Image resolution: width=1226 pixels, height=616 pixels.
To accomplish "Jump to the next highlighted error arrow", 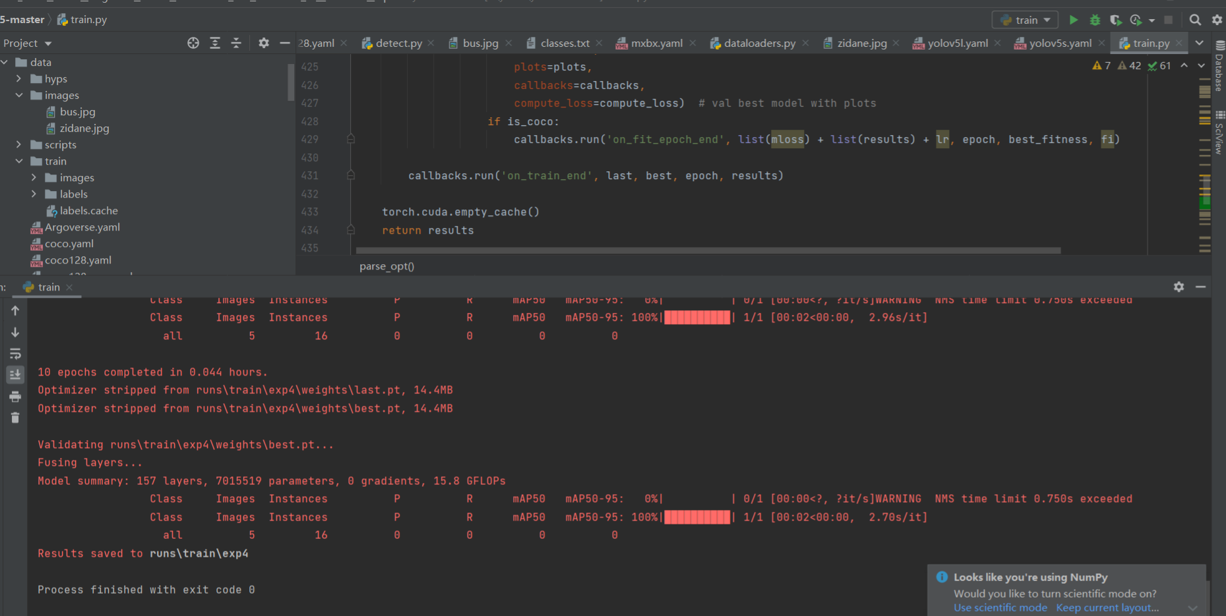I will pyautogui.click(x=1201, y=65).
